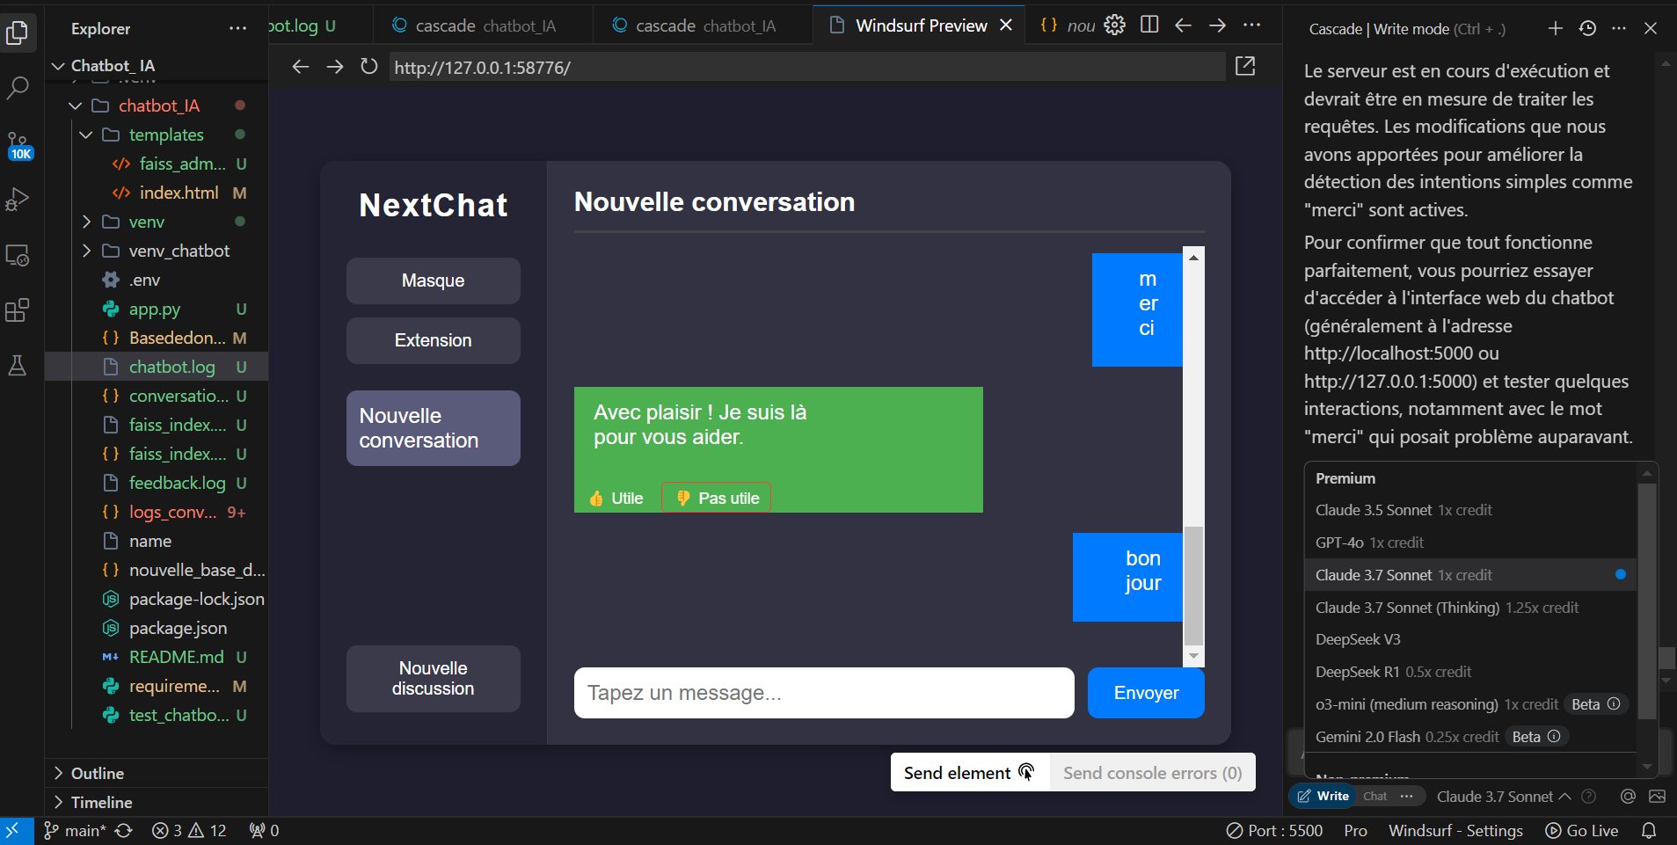Start a new Cascade conversation
Viewport: 1677px width, 845px height.
[1556, 28]
